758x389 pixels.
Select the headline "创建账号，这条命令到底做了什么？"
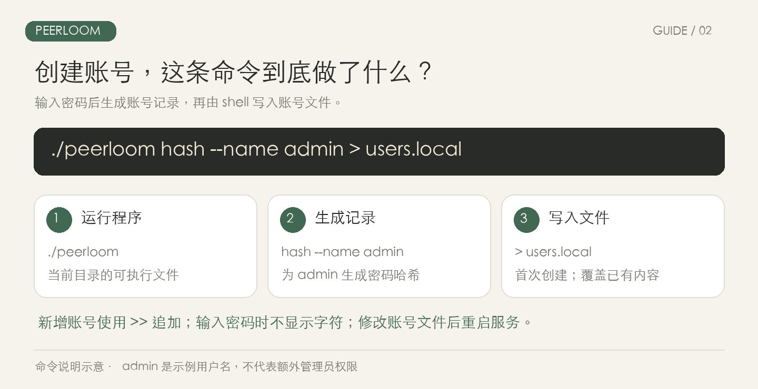234,72
